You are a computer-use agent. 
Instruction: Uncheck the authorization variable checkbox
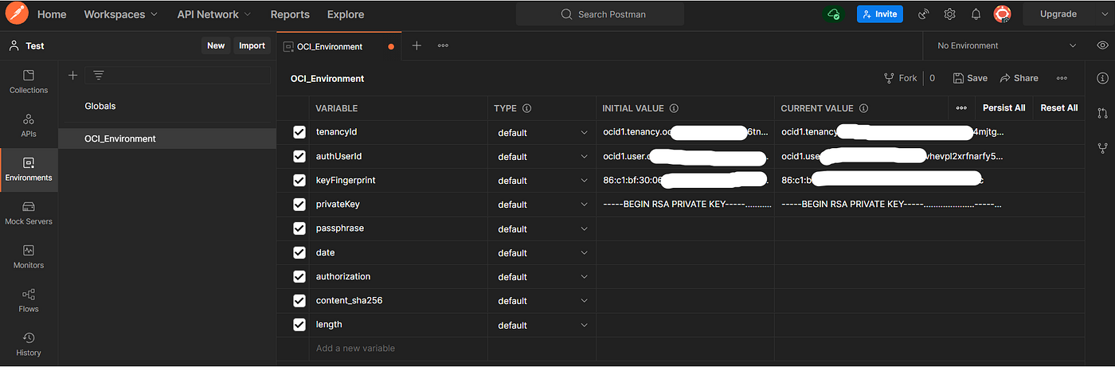pos(299,276)
